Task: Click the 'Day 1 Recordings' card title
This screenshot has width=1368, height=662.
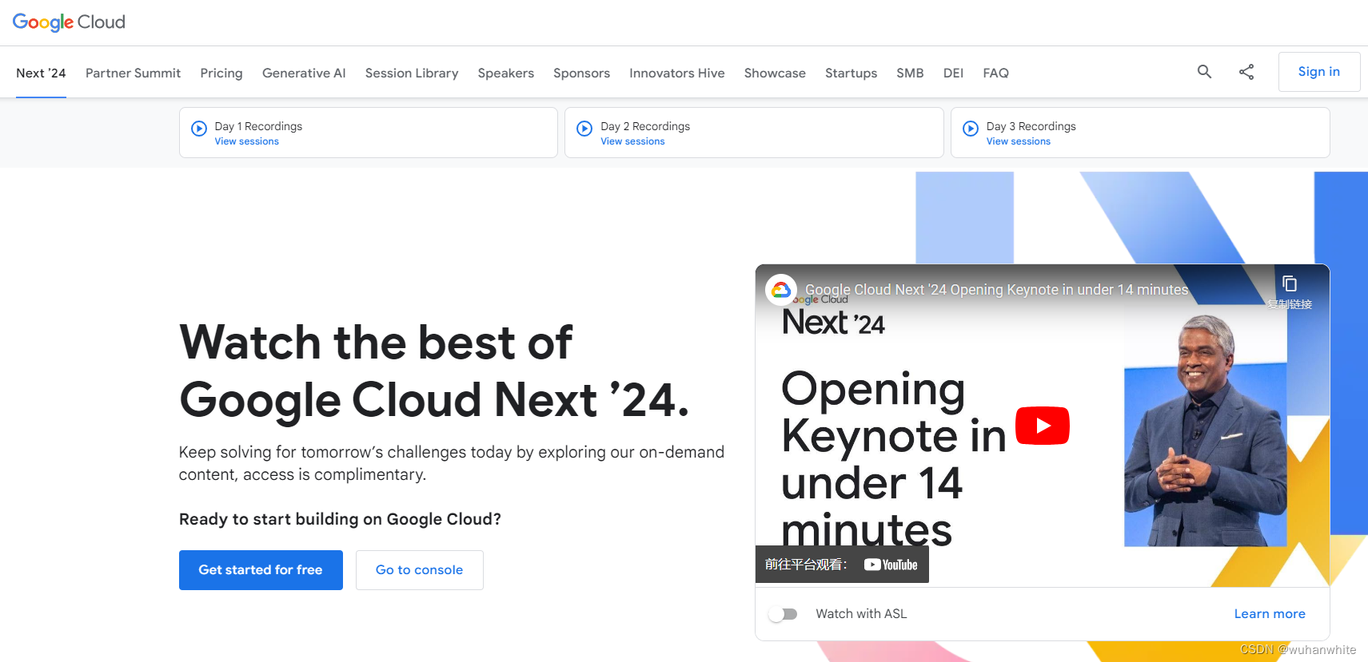Action: point(258,126)
